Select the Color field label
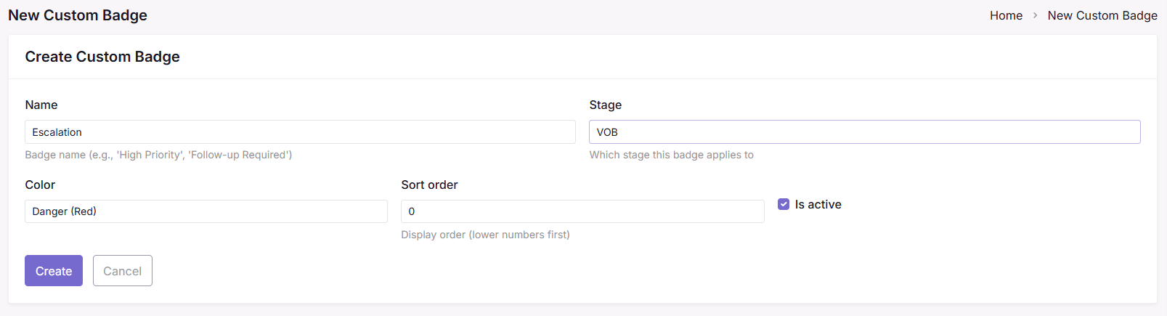The height and width of the screenshot is (316, 1167). (40, 185)
